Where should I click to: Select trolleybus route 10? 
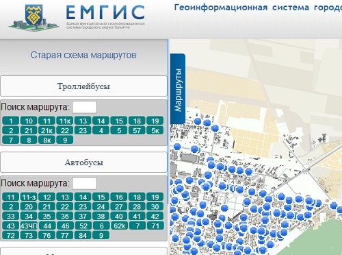(x=29, y=121)
